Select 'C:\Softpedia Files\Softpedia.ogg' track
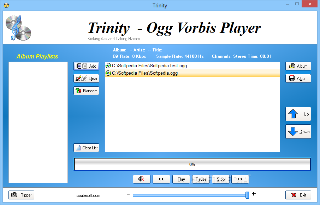The width and height of the screenshot is (320, 205). 192,73
